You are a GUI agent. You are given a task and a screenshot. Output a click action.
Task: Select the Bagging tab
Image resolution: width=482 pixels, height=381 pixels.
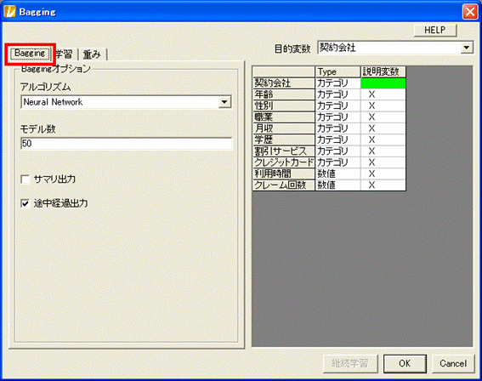pyautogui.click(x=30, y=54)
